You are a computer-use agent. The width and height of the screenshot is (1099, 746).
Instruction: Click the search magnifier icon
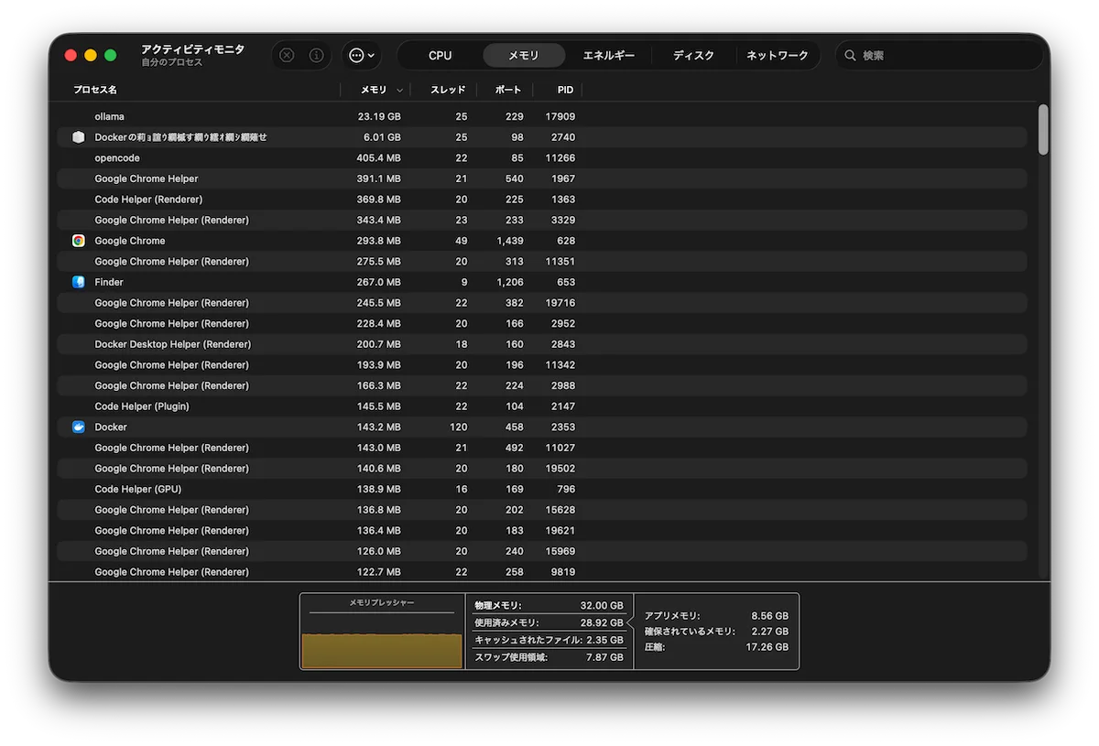pos(850,56)
